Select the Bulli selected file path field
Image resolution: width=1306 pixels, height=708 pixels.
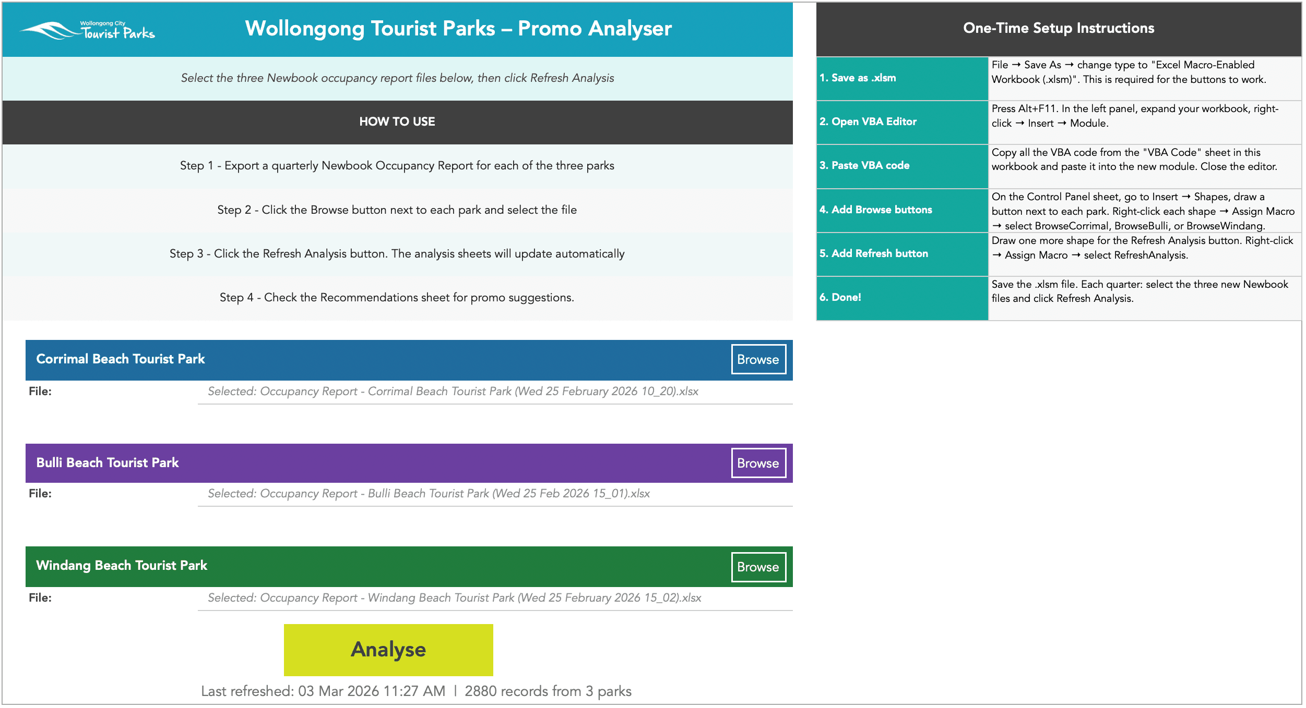[495, 494]
